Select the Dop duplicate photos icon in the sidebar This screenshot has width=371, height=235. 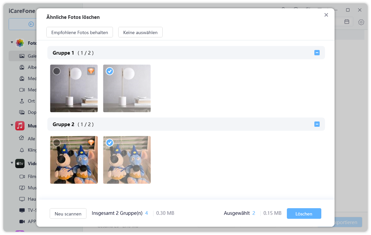click(22, 112)
